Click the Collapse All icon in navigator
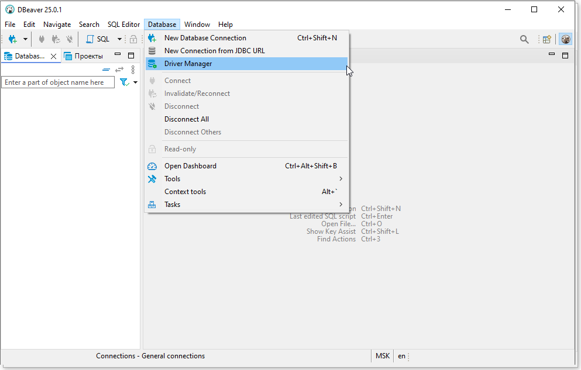The height and width of the screenshot is (370, 581). click(106, 69)
